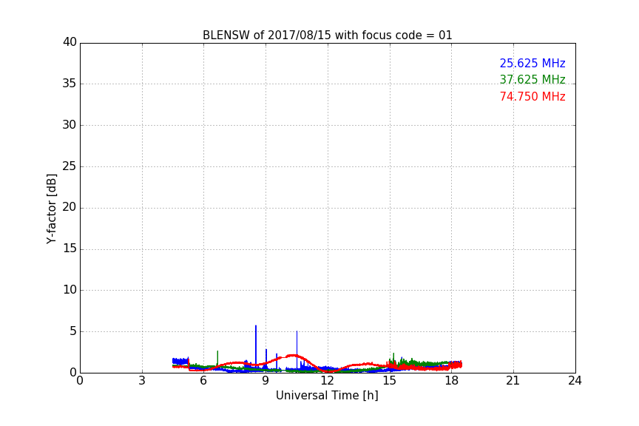Viewport: 639px width, 426px height.
Task: Click the blue spike near 10.5 h
Action: point(297,348)
